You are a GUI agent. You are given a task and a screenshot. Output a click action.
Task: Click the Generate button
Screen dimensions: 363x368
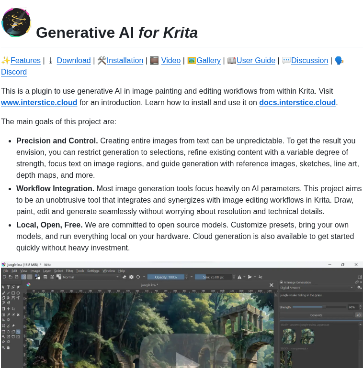click(317, 315)
